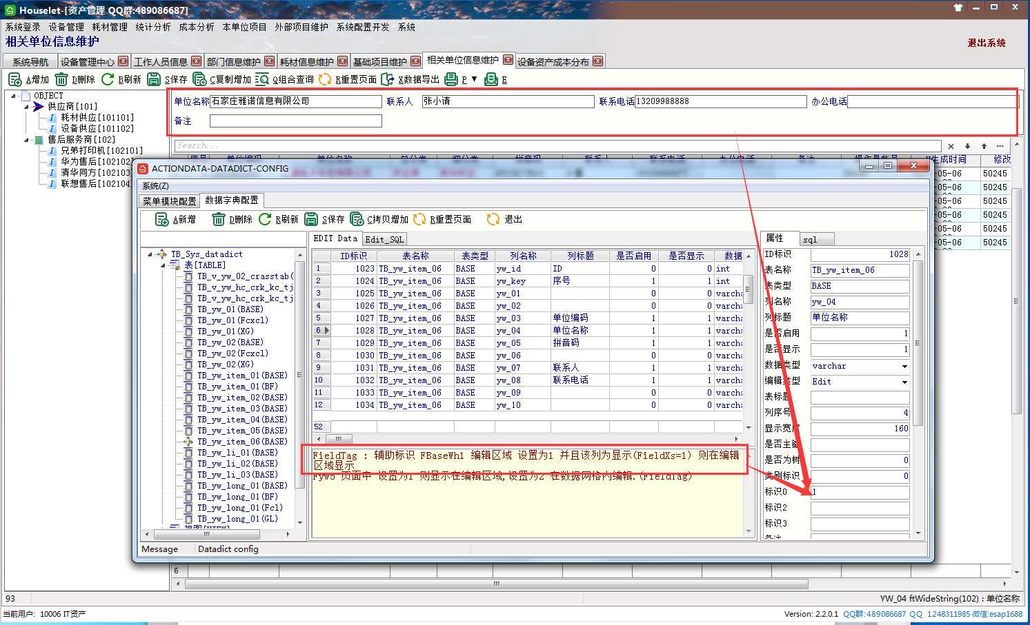This screenshot has height=625, width=1030.
Task: Open the P print dropdown arrow
Action: click(x=474, y=80)
